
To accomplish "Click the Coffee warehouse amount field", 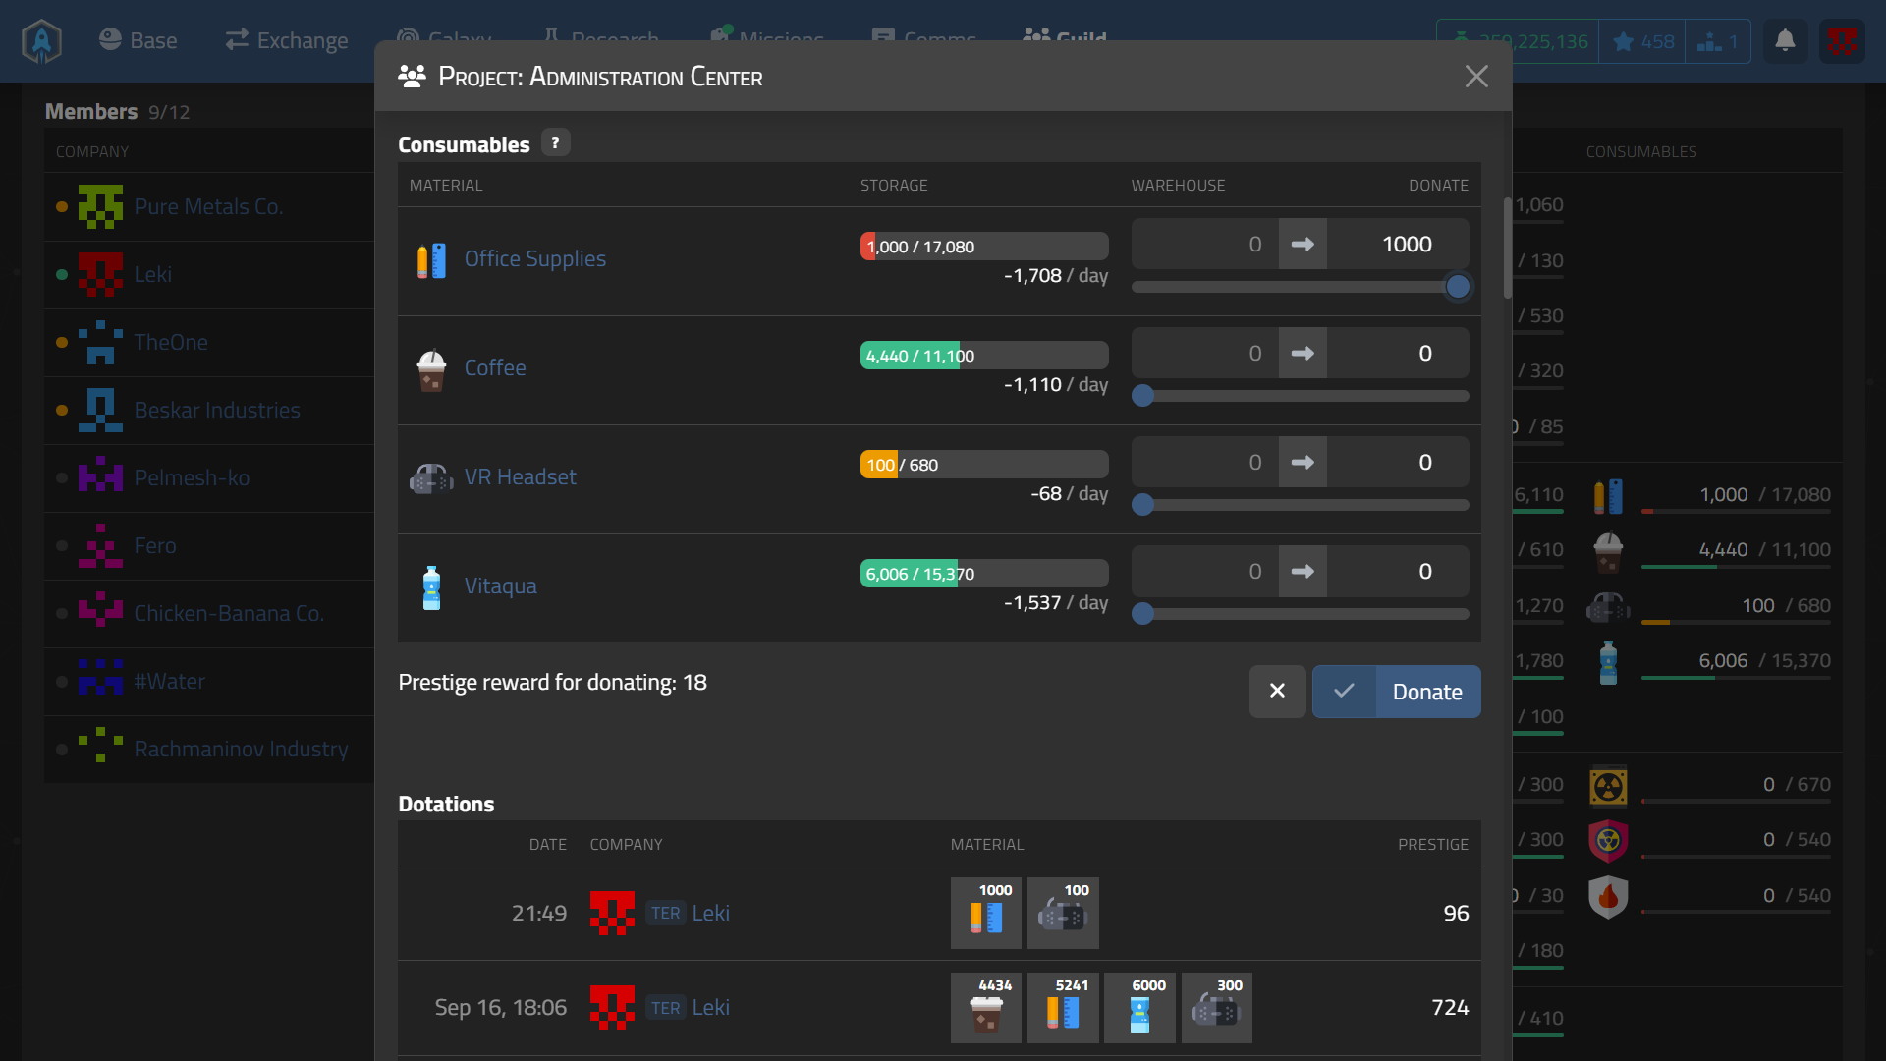I will coord(1205,354).
